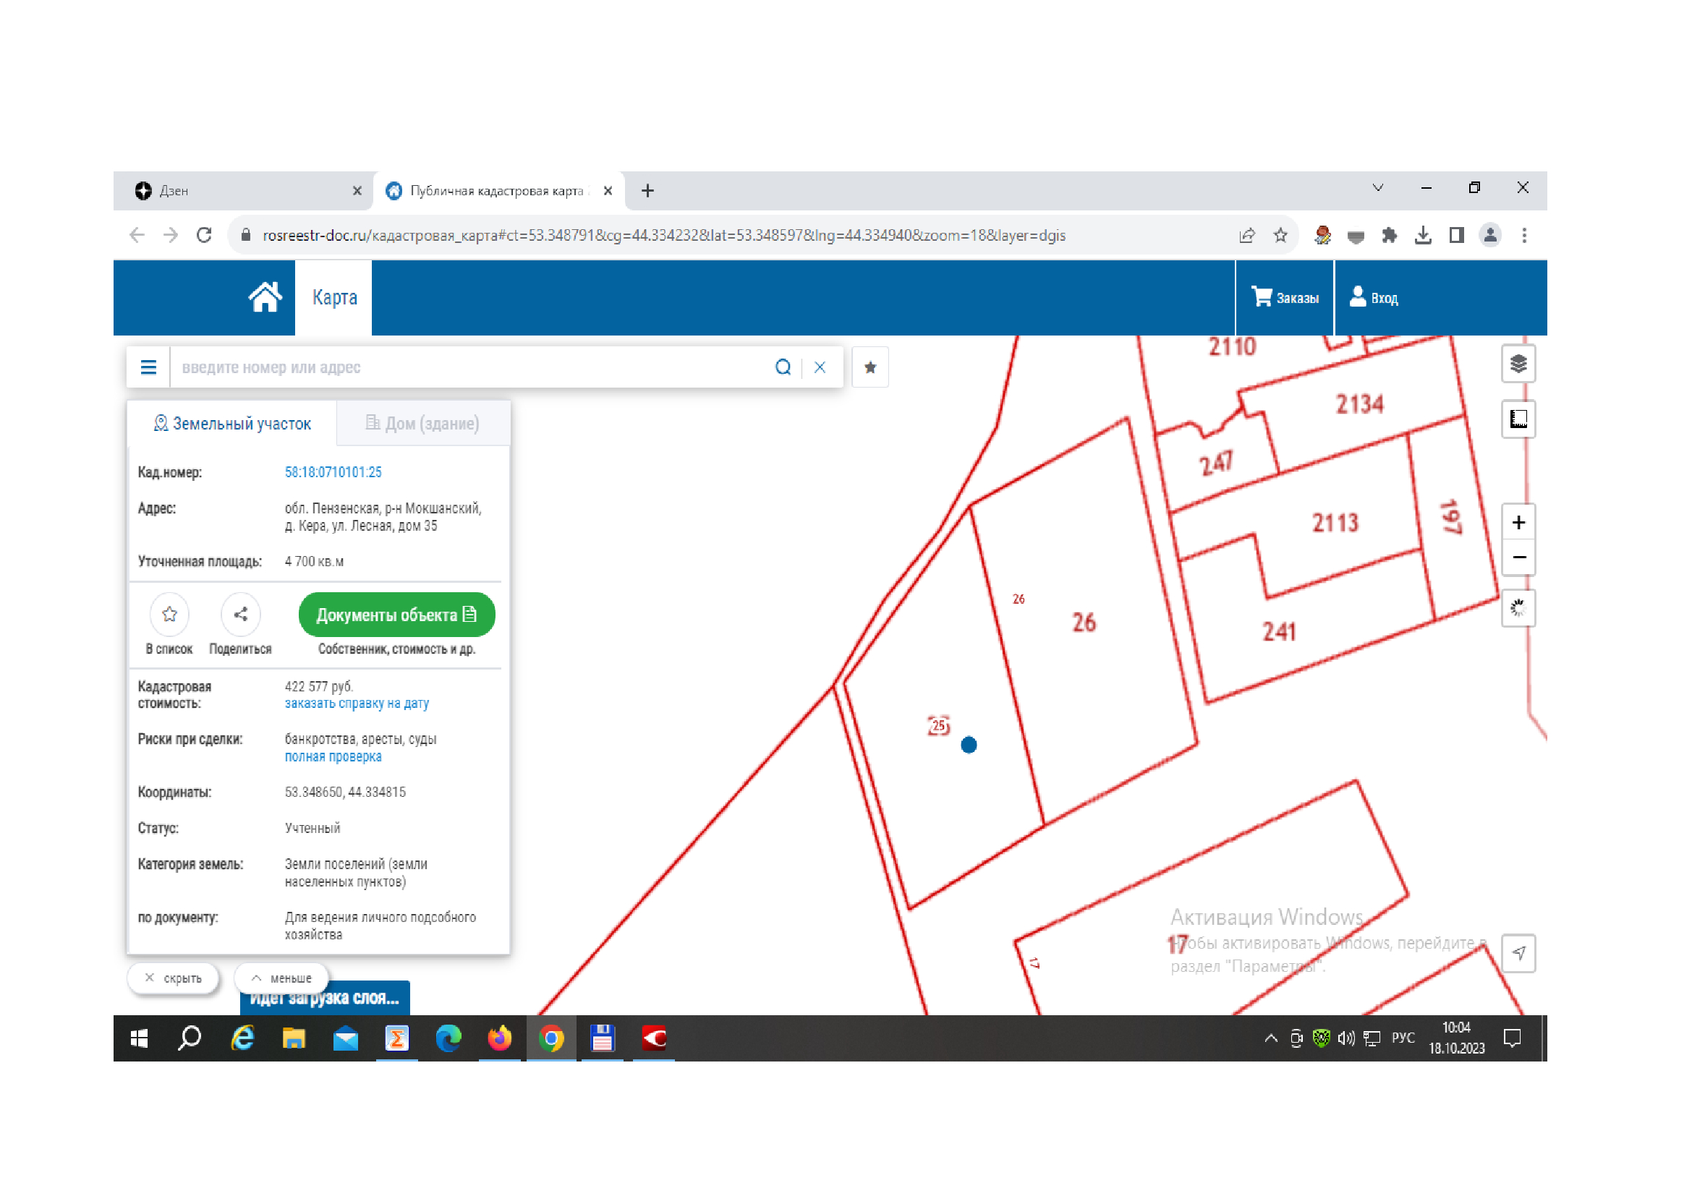Image resolution: width=1692 pixels, height=1196 pixels.
Task: Clear the search field with the X icon
Action: point(820,367)
